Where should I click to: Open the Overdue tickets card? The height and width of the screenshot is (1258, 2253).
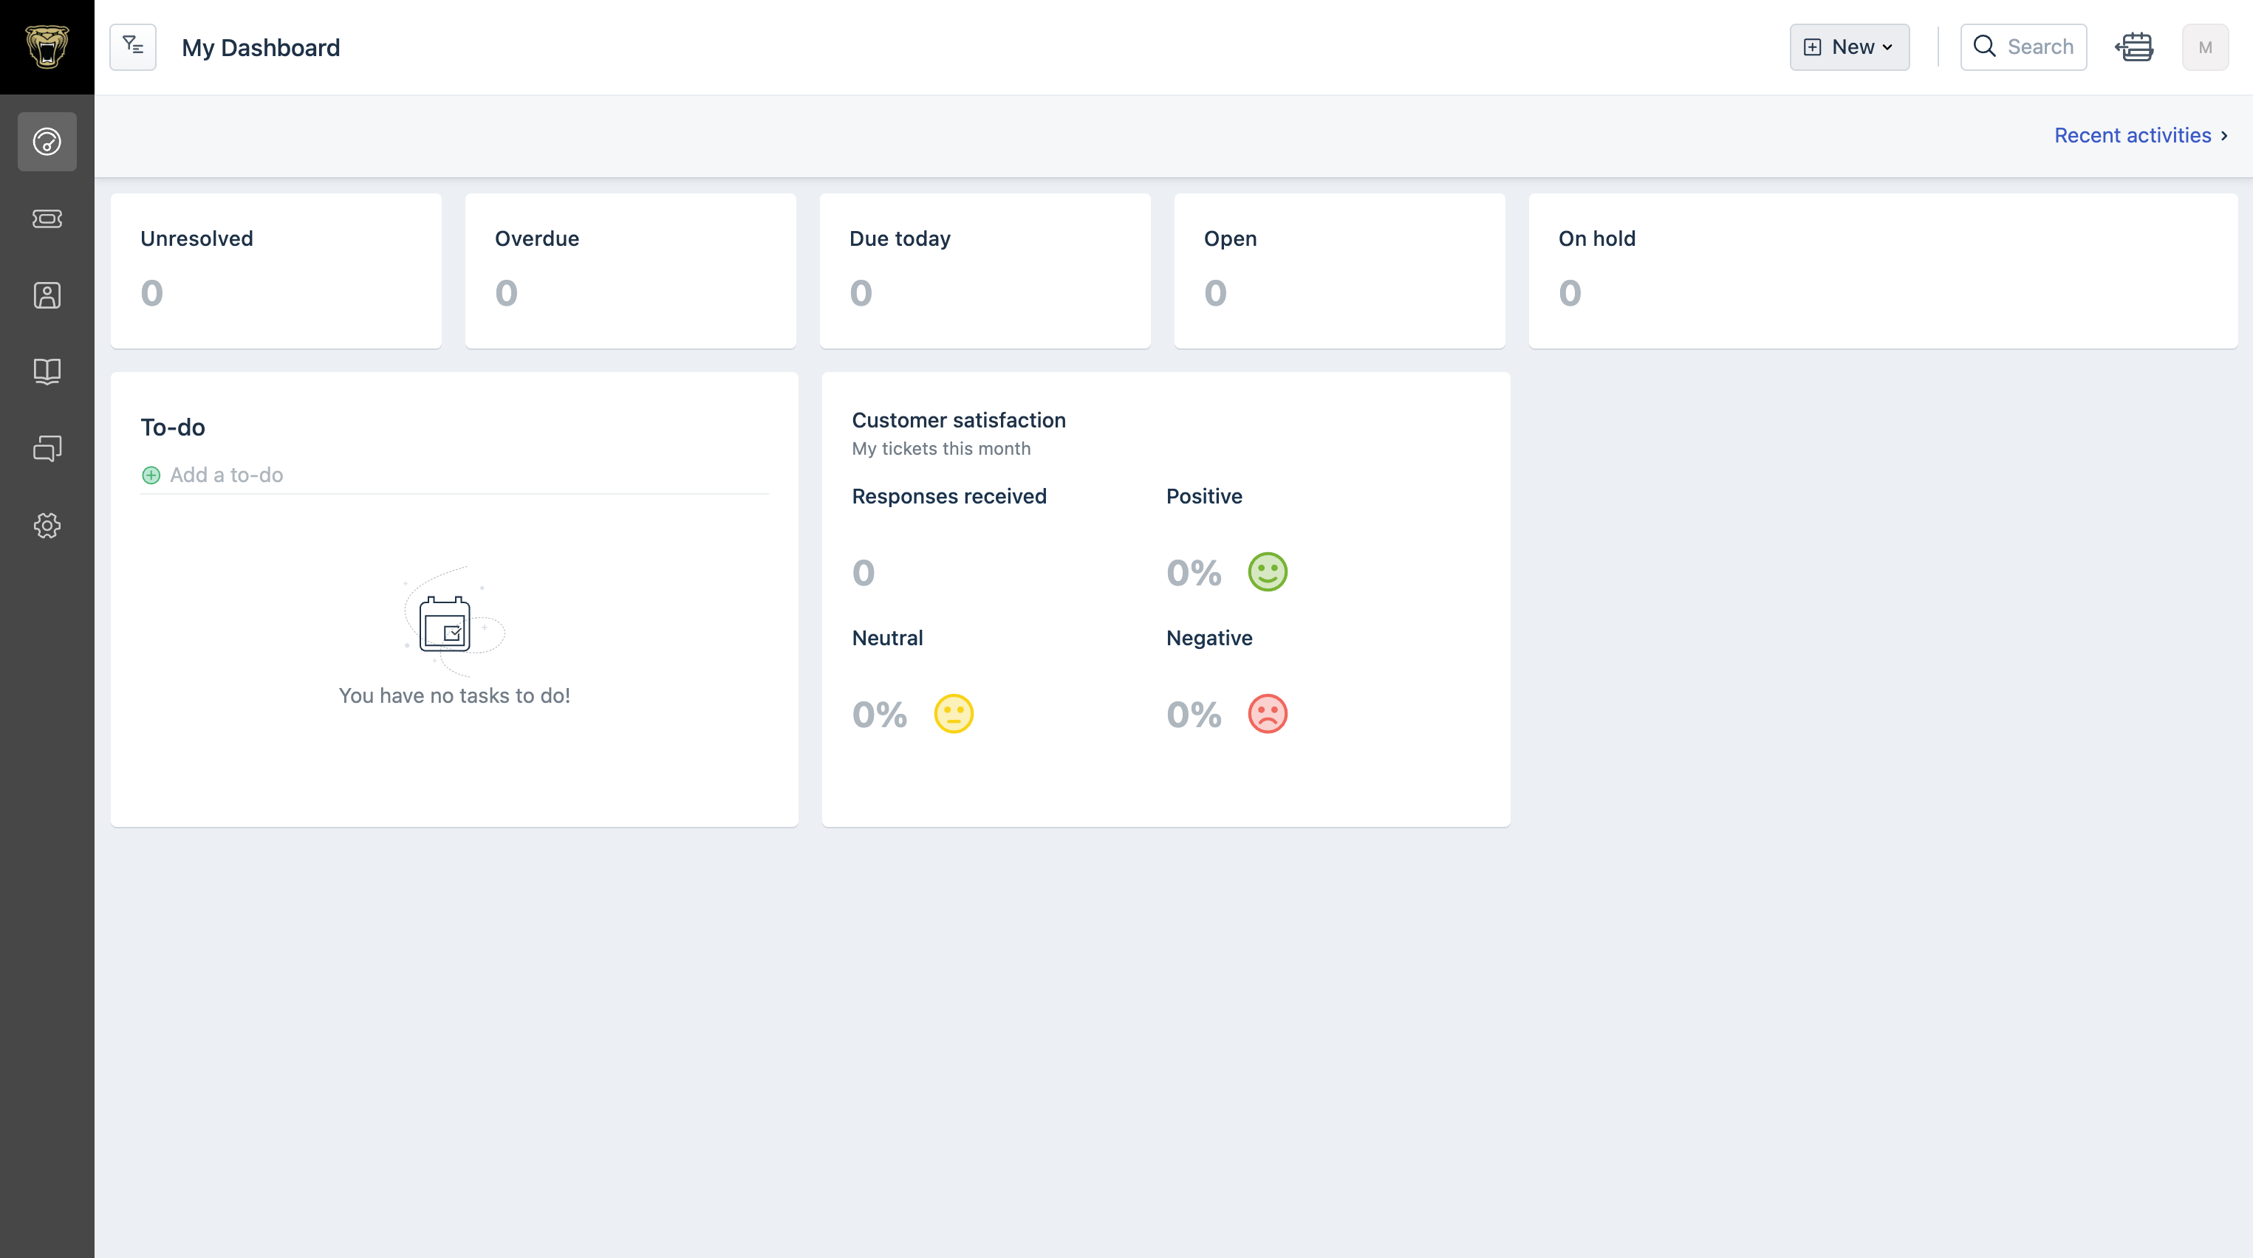pyautogui.click(x=631, y=271)
